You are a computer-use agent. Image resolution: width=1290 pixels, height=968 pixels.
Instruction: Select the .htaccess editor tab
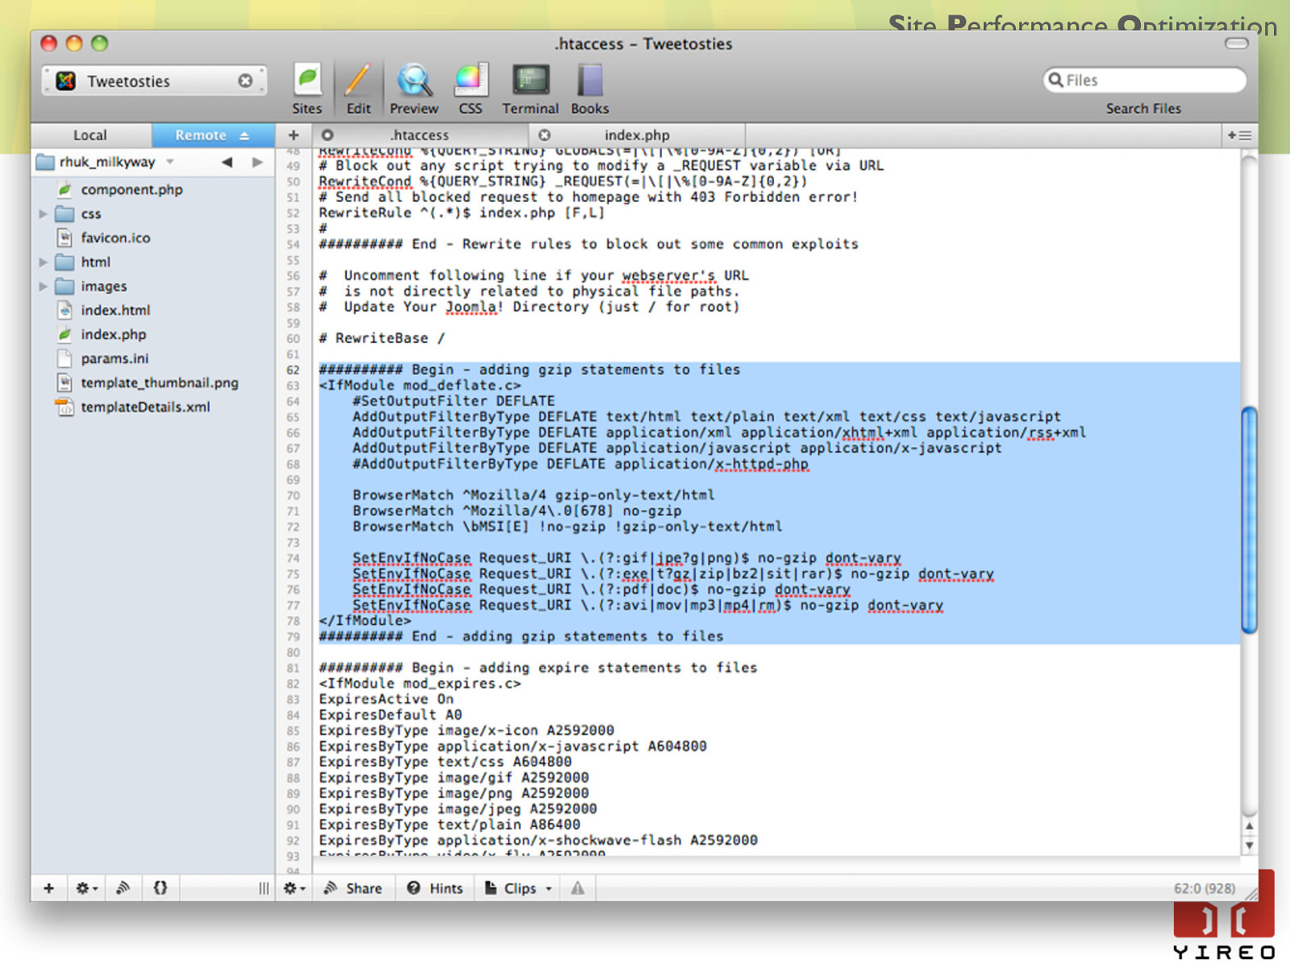[x=420, y=136]
